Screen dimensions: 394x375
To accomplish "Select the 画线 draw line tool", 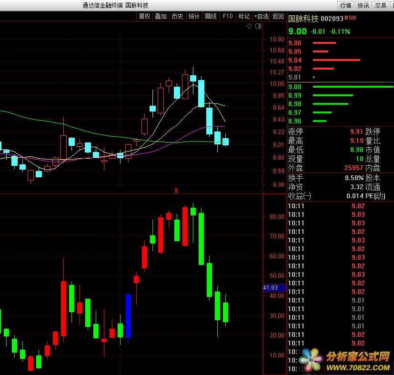I will click(211, 16).
